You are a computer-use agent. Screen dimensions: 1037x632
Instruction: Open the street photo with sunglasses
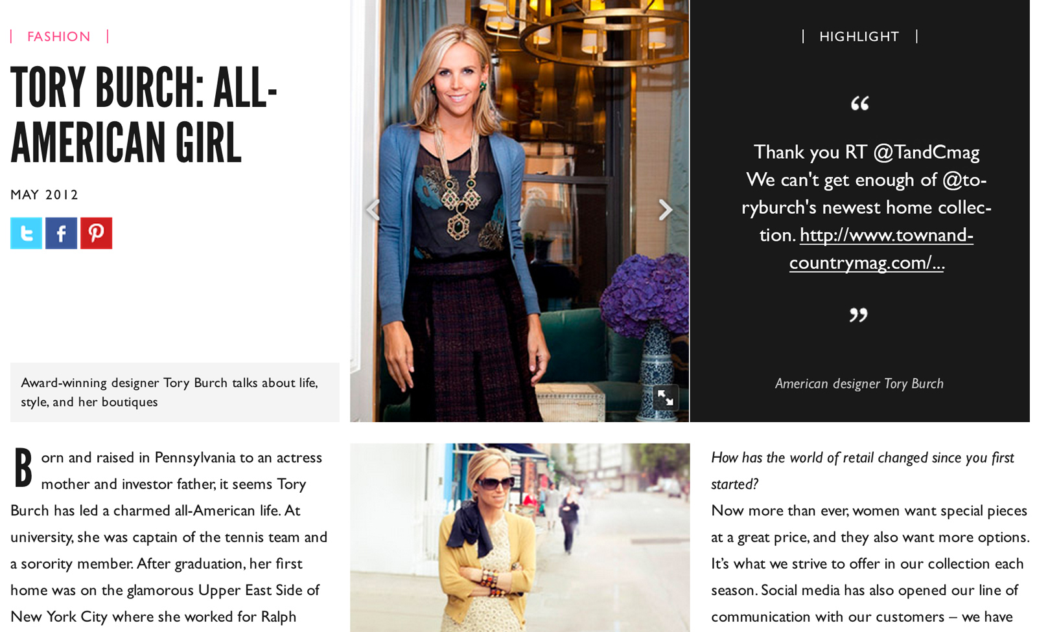coord(520,537)
